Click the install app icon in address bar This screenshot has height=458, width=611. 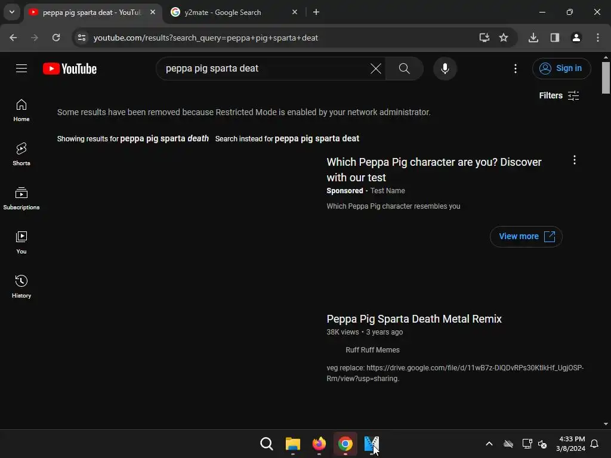[x=484, y=38]
